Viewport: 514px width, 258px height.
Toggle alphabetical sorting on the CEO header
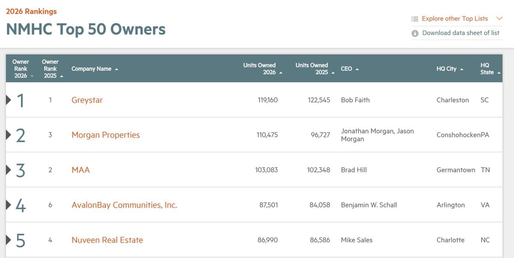358,68
